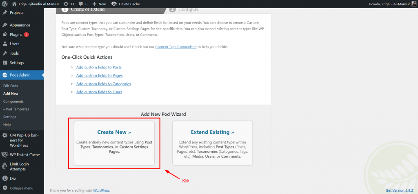Open the Content Type Comparison link
The image size is (418, 194).
176,47
